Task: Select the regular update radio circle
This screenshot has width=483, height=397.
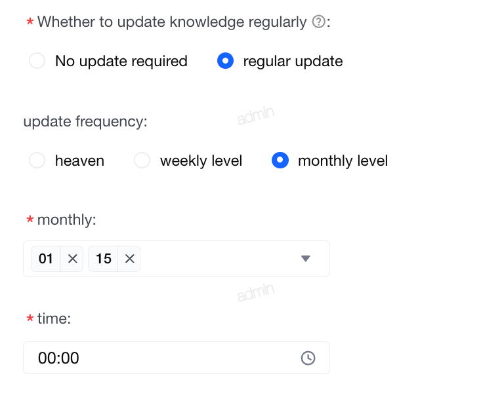Action: click(226, 60)
